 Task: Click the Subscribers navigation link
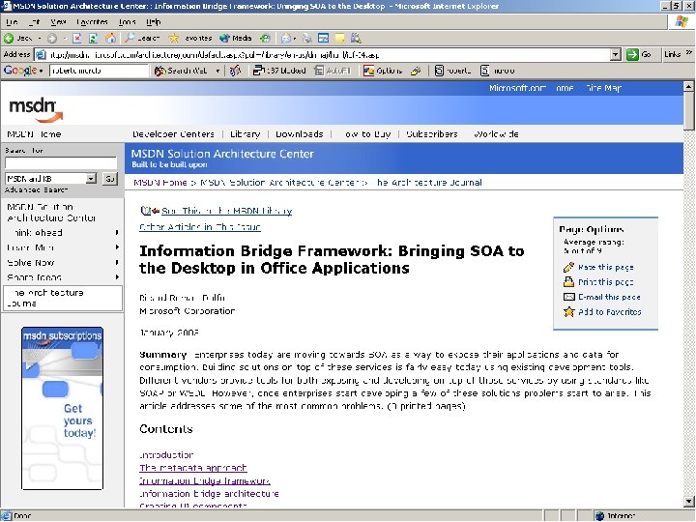[431, 134]
